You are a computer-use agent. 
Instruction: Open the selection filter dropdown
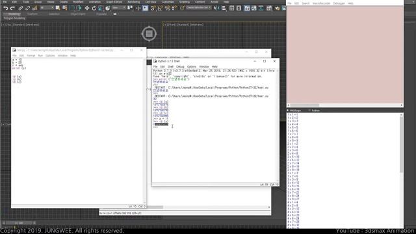(x=47, y=8)
